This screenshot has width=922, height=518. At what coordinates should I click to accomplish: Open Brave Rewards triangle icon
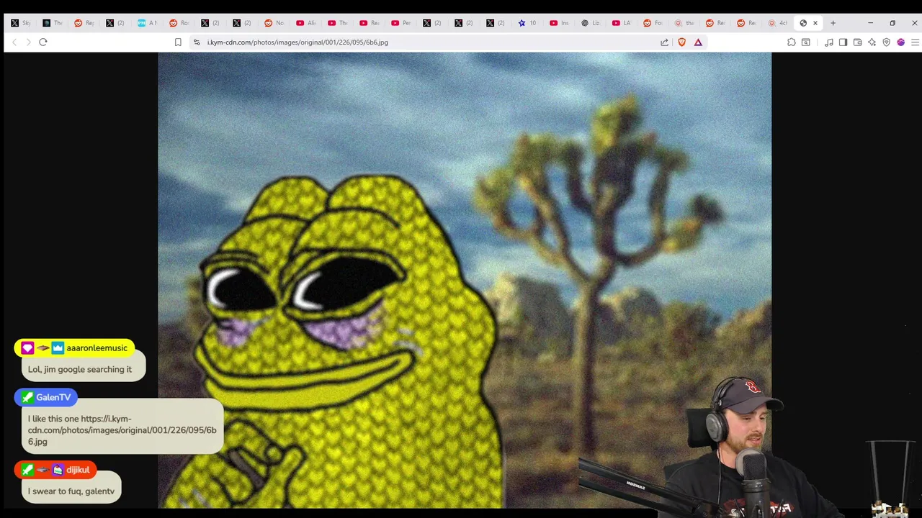698,42
